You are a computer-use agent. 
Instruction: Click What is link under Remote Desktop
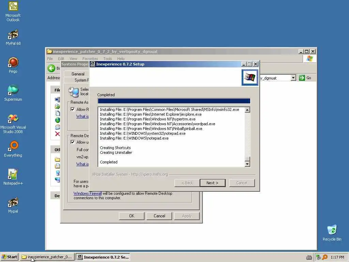tap(82, 164)
